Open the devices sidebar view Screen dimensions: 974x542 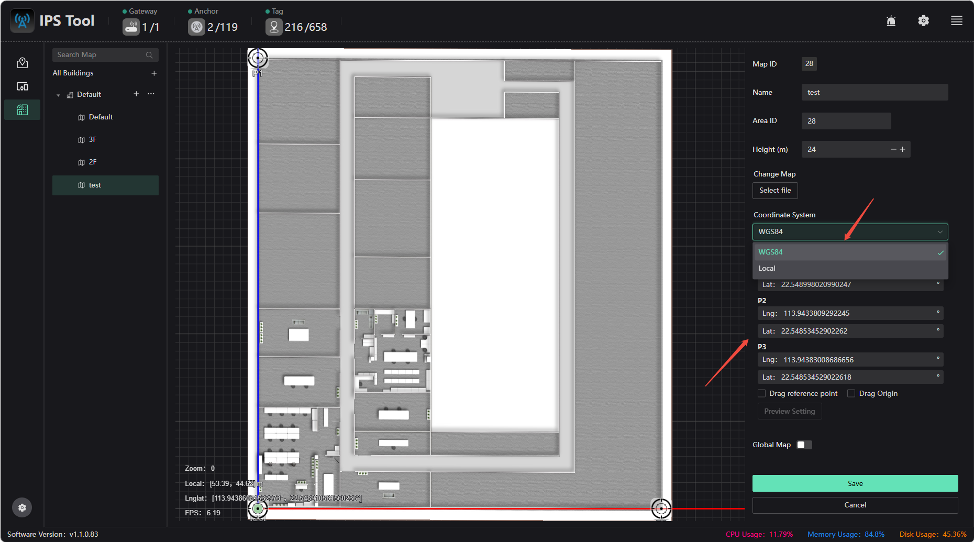[x=23, y=86]
